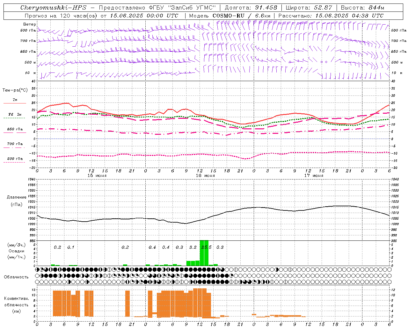Click the Модель COSMO-RU / 6.6км label

point(229,15)
